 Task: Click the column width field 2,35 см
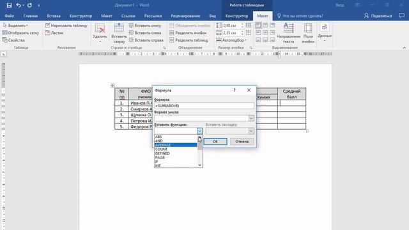click(x=231, y=33)
